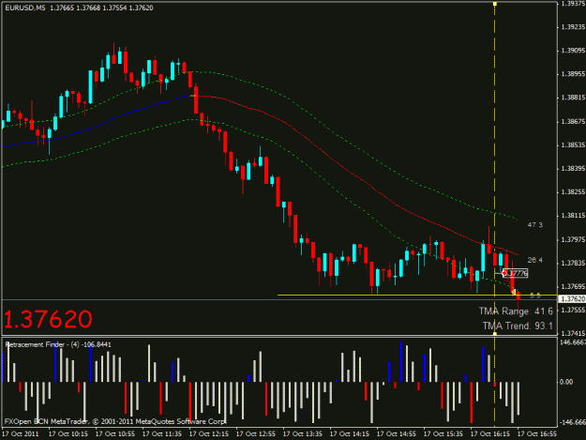Click the 1.39375 price axis label
This screenshot has height=440, width=586.
pos(573,4)
